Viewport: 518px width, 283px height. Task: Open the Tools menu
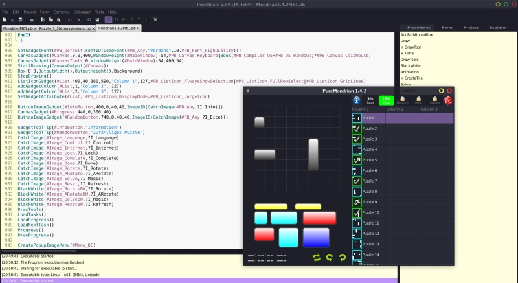point(99,12)
